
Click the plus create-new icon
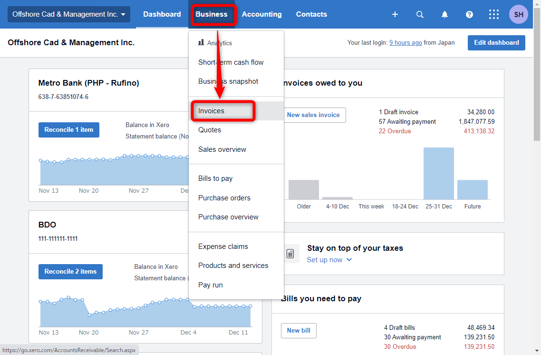tap(395, 14)
